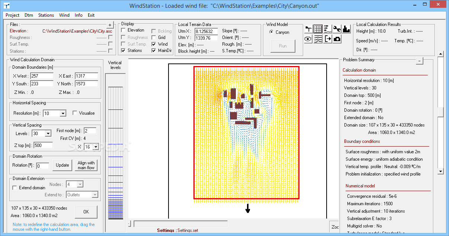Open the Resolution dropdown

point(63,114)
